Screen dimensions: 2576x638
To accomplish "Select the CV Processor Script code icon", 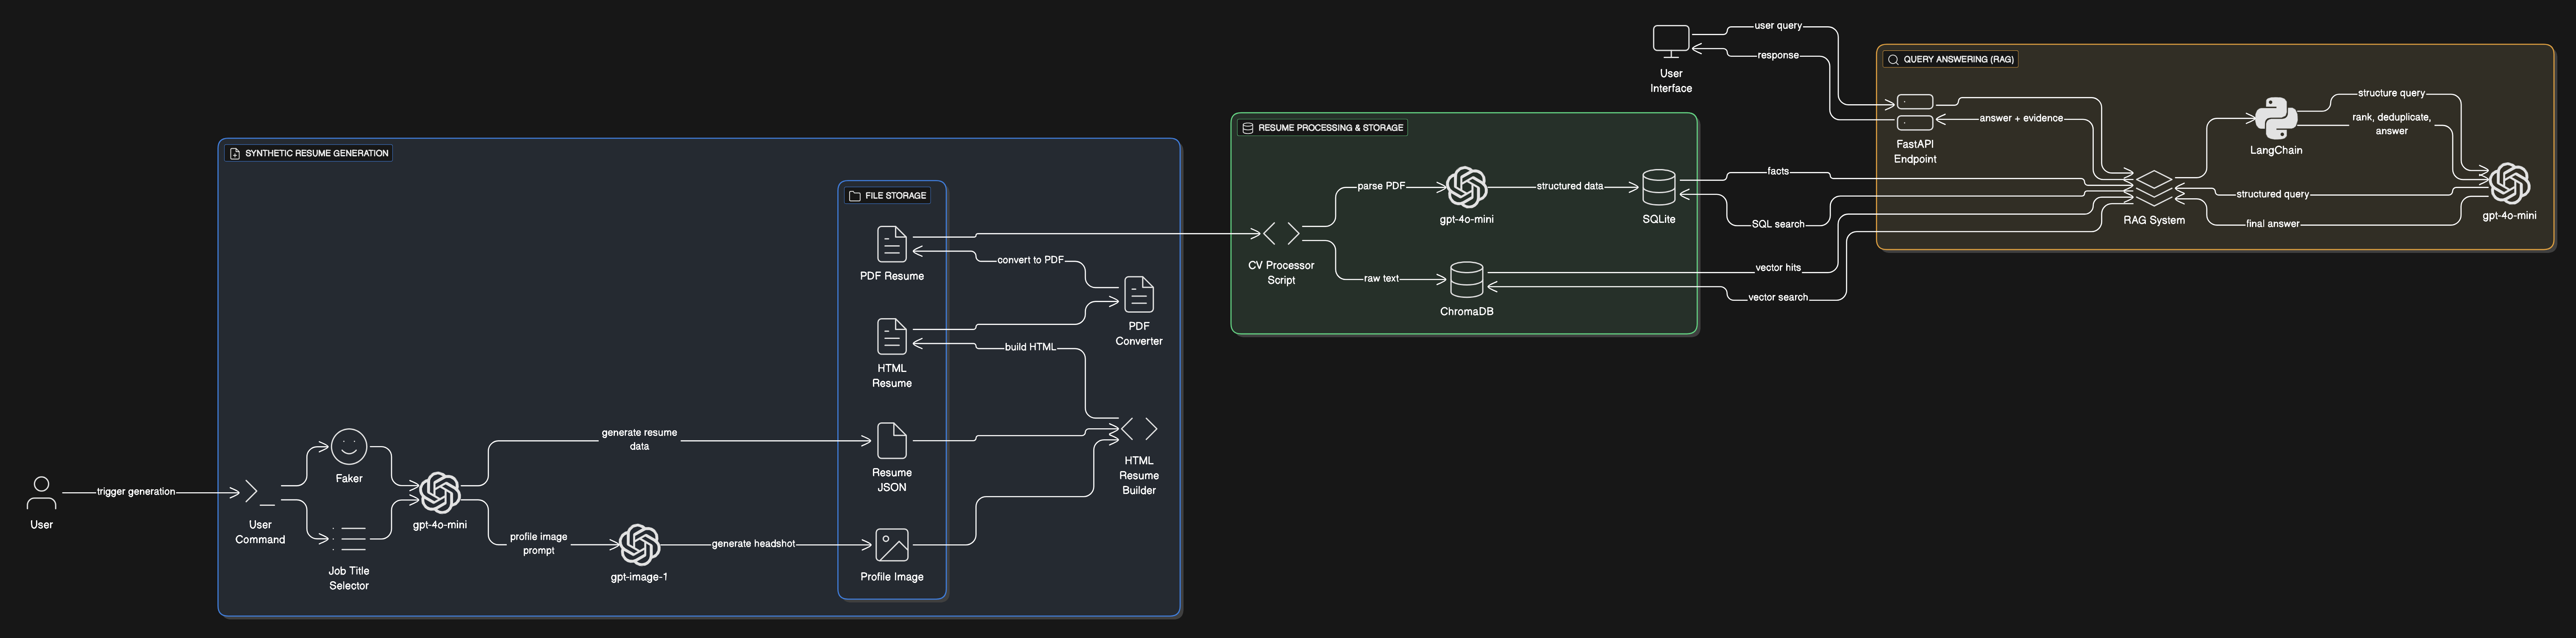I will tap(1281, 234).
